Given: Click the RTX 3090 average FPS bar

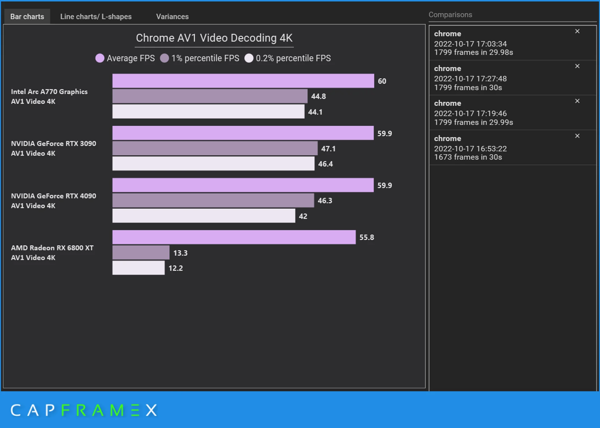Looking at the screenshot, I should [243, 133].
